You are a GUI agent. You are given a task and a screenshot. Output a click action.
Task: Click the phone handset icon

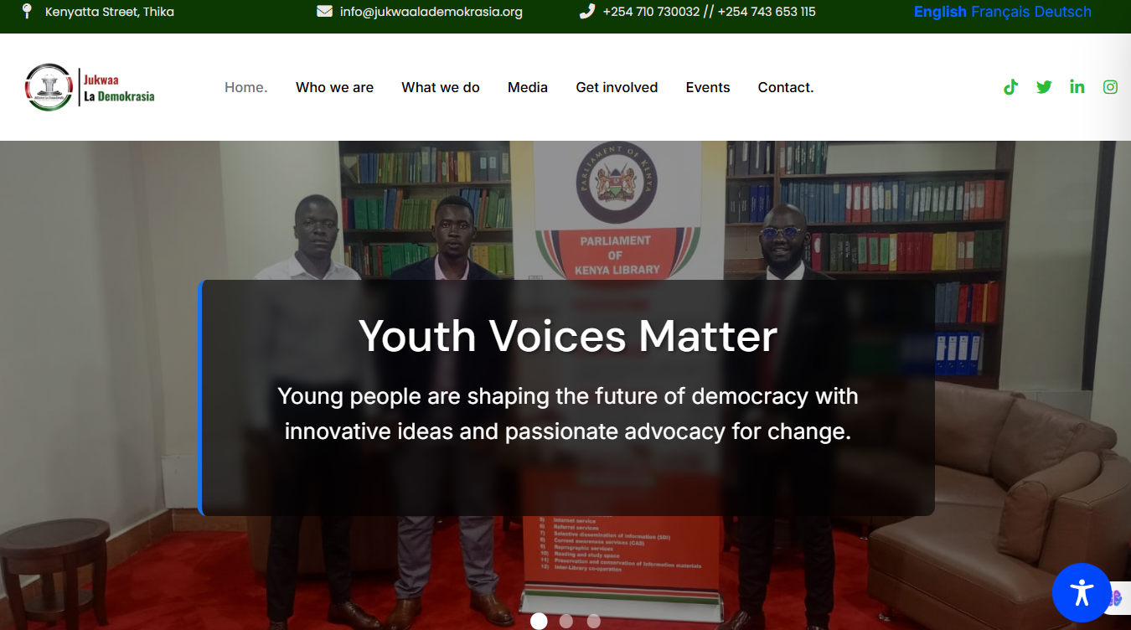(x=587, y=12)
